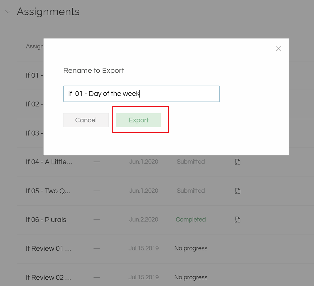314x286 pixels.
Task: Click the Assignments section heading
Action: tap(48, 12)
